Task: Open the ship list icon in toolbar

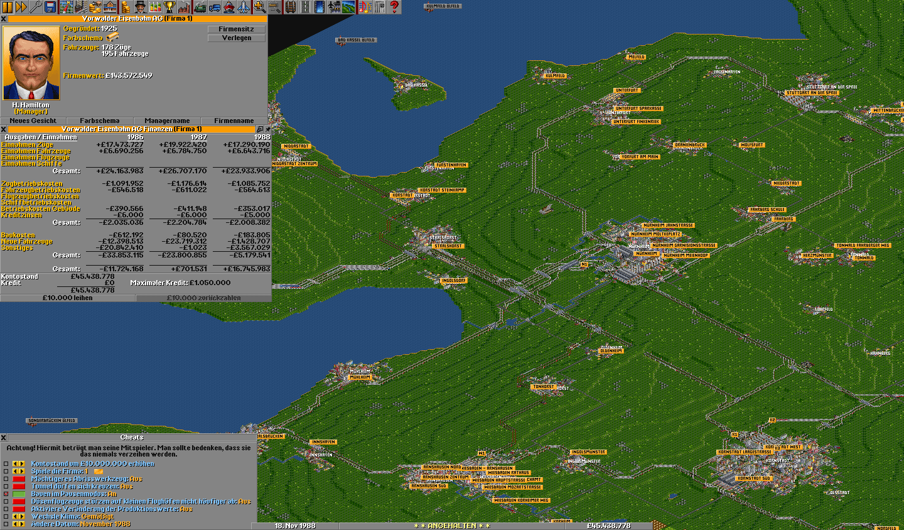Action: coord(229,7)
